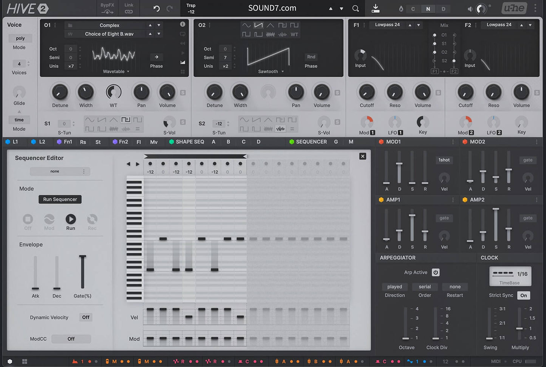
Task: Click the glide time Mode button
Action: pyautogui.click(x=19, y=120)
